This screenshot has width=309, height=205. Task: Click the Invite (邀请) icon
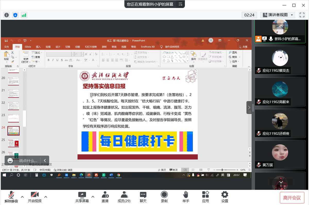105,197
